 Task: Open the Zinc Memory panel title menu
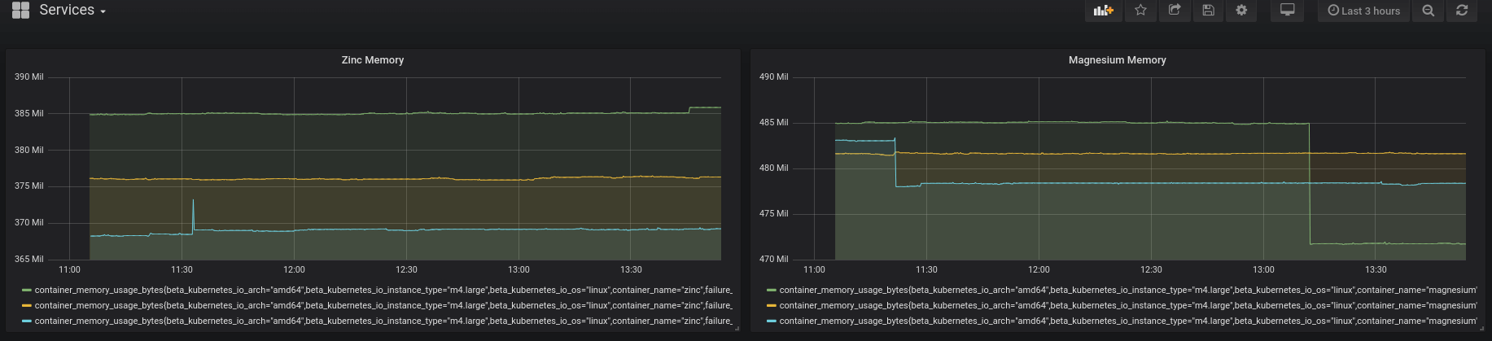coord(372,60)
